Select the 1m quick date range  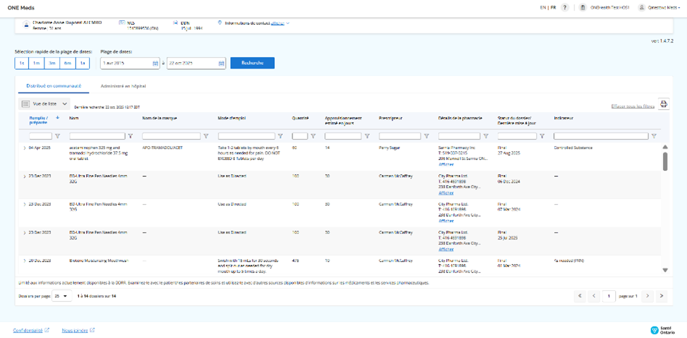coord(36,64)
